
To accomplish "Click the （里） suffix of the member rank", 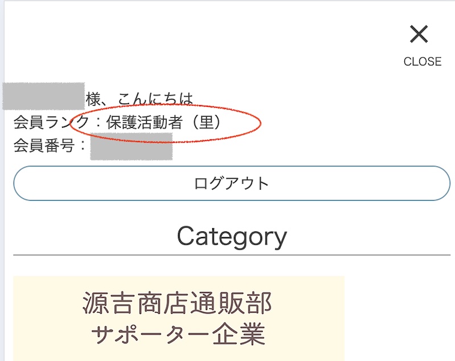I will (x=206, y=122).
